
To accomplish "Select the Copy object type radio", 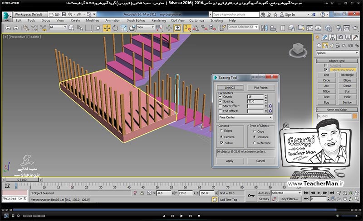I will click(255, 132).
